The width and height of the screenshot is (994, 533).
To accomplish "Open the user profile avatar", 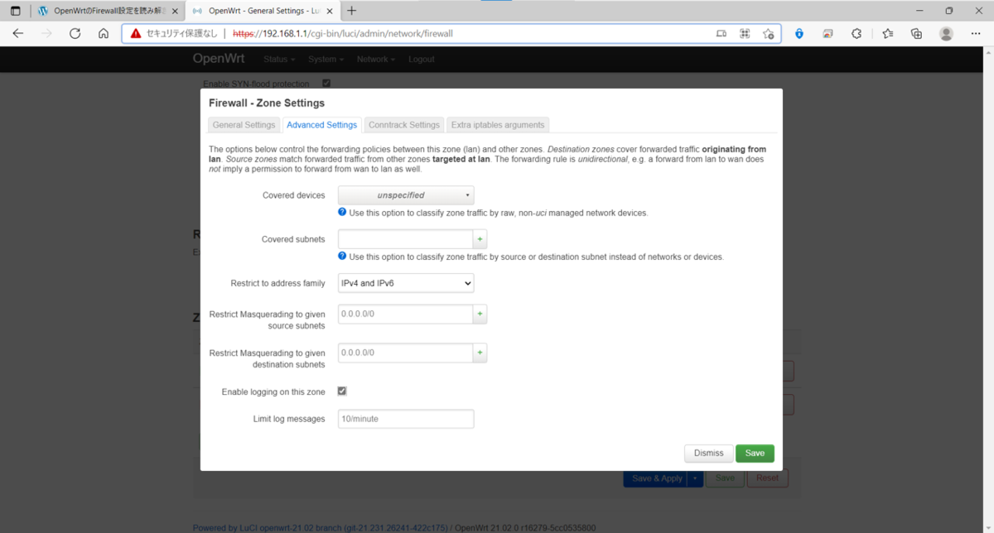I will click(x=946, y=34).
